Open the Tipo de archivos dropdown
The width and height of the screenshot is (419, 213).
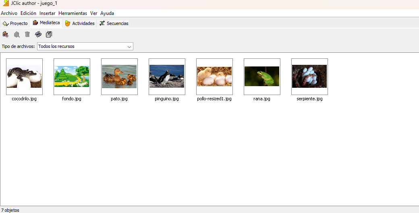85,46
